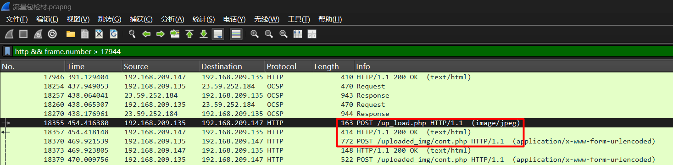
Task: Stop the running packet capture
Action: click(23, 34)
